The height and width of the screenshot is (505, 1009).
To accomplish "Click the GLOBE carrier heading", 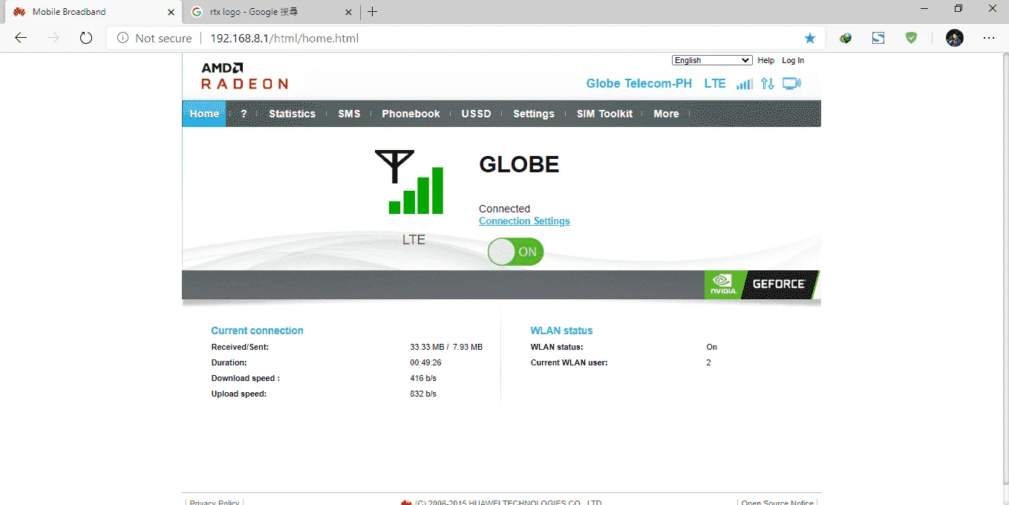I will point(519,164).
